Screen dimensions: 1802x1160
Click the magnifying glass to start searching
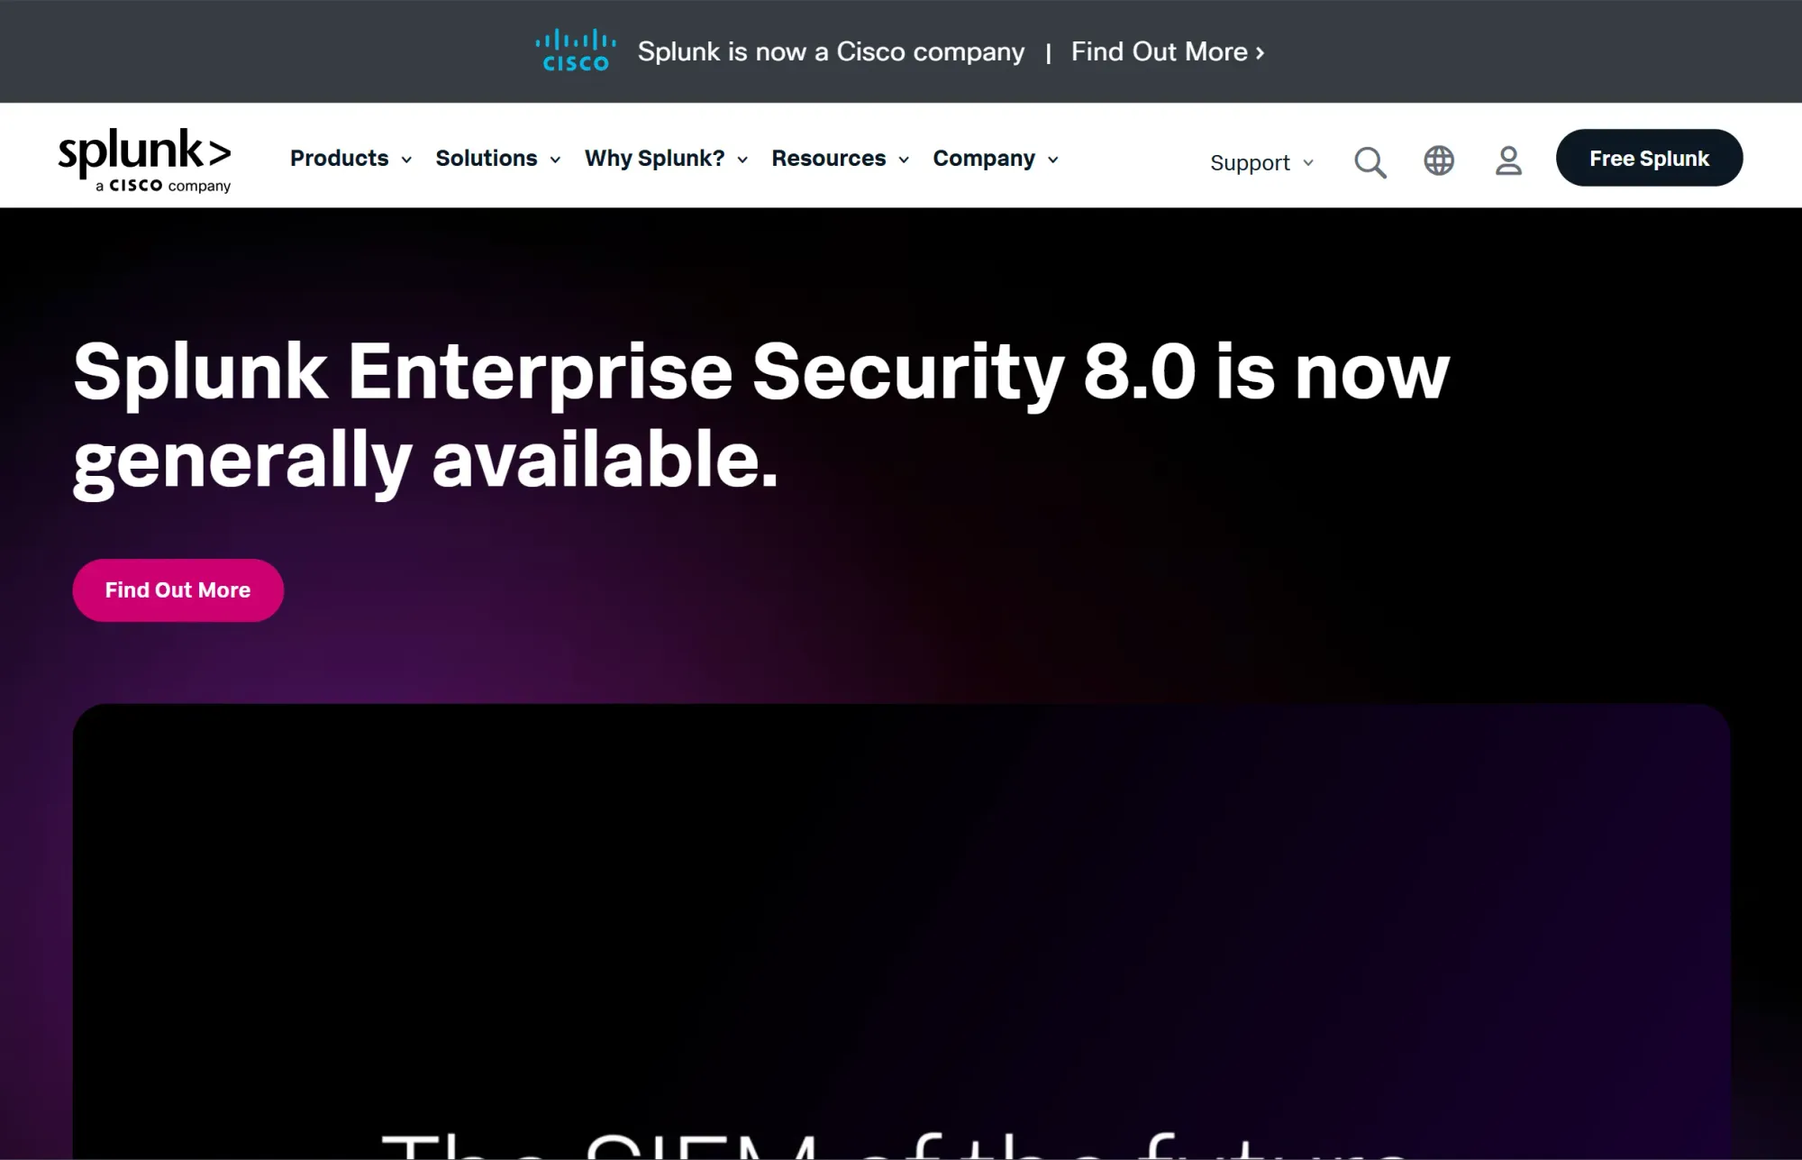[1370, 161]
